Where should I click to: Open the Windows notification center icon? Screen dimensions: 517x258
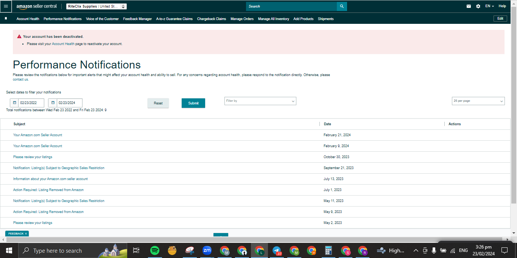click(x=504, y=250)
